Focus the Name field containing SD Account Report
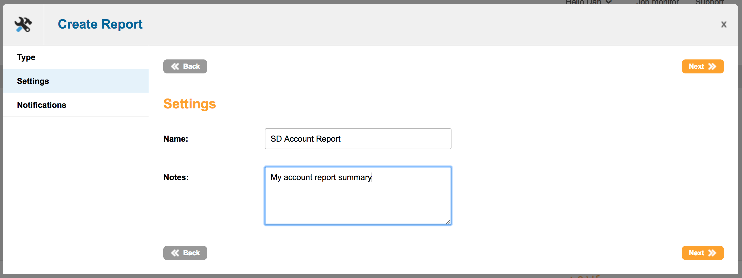This screenshot has height=278, width=742. click(x=358, y=139)
